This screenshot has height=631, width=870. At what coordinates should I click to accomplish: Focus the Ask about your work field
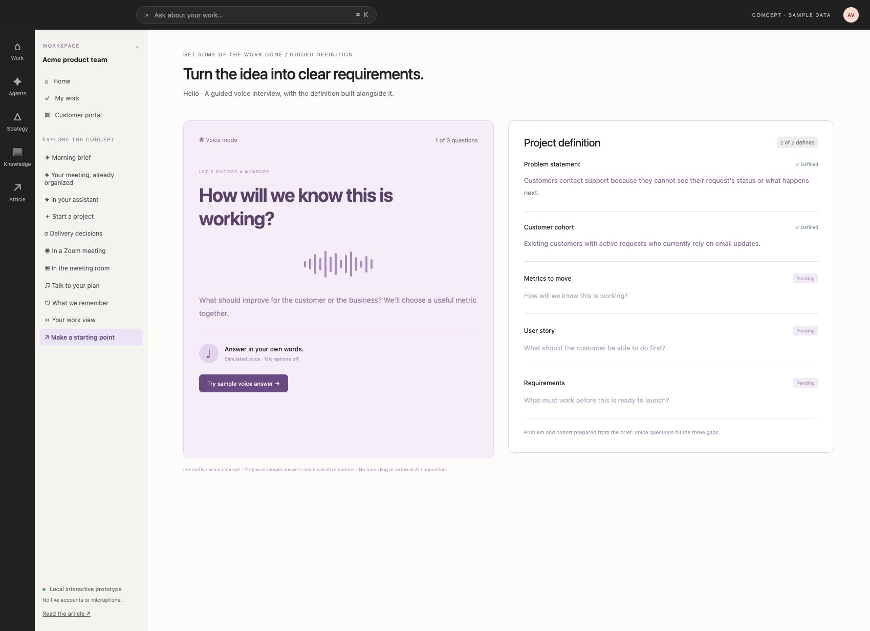coord(256,15)
